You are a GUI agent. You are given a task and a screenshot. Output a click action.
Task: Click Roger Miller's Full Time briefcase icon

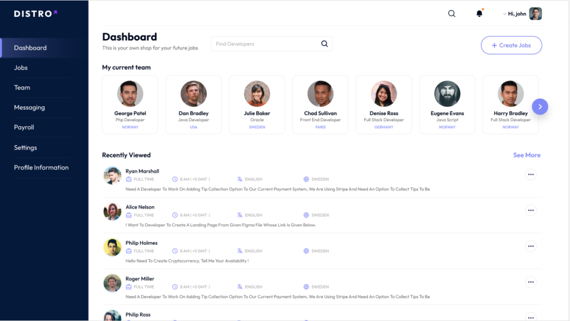pyautogui.click(x=129, y=287)
